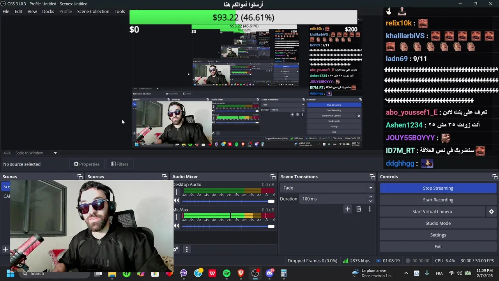Pop out the Audio Mixer dock
Viewport: 499px width, 281px height.
tap(273, 177)
